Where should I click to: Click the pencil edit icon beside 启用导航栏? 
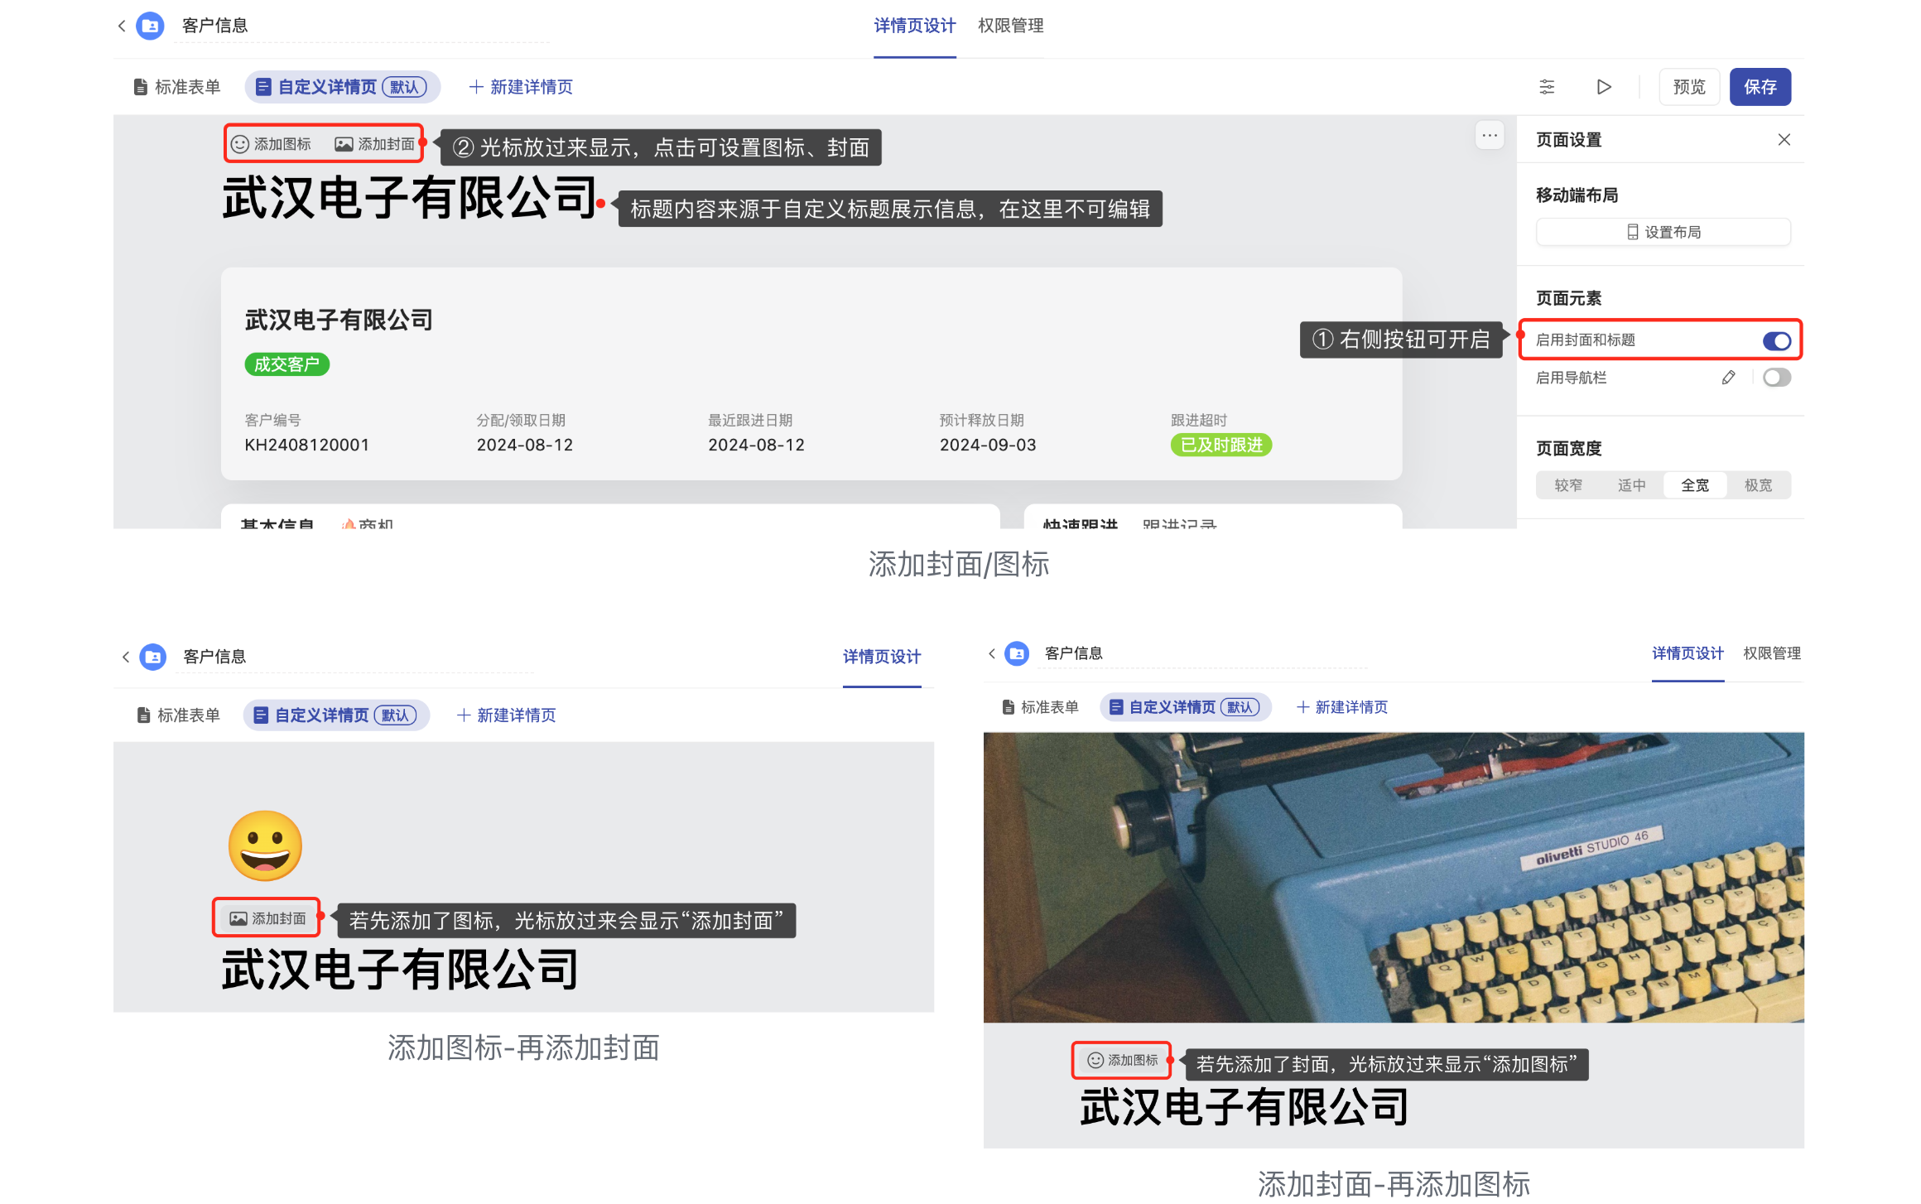(x=1728, y=378)
